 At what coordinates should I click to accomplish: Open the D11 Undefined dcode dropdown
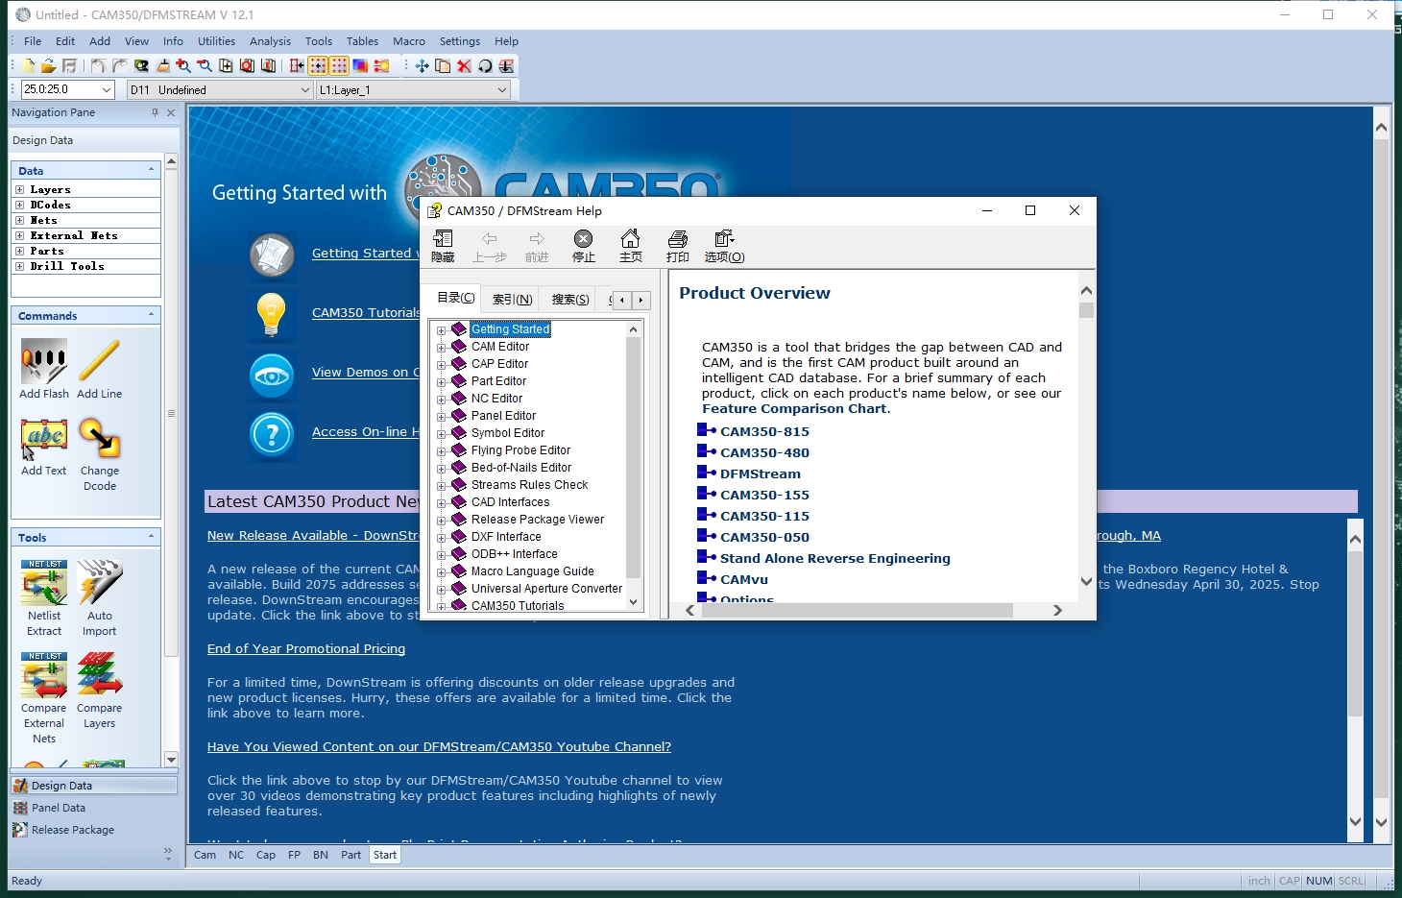click(305, 89)
